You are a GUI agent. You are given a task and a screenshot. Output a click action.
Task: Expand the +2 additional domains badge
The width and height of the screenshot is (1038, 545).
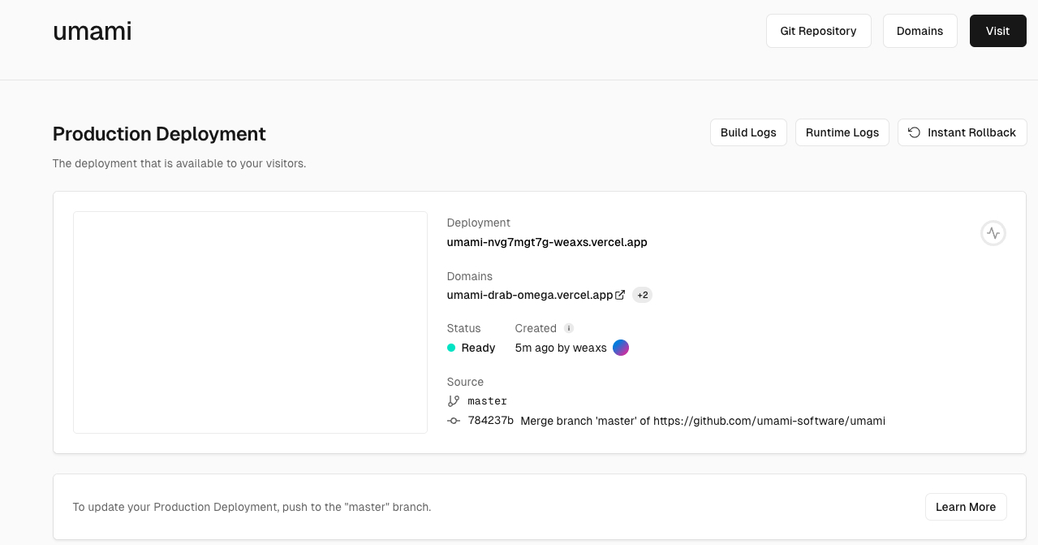click(642, 295)
